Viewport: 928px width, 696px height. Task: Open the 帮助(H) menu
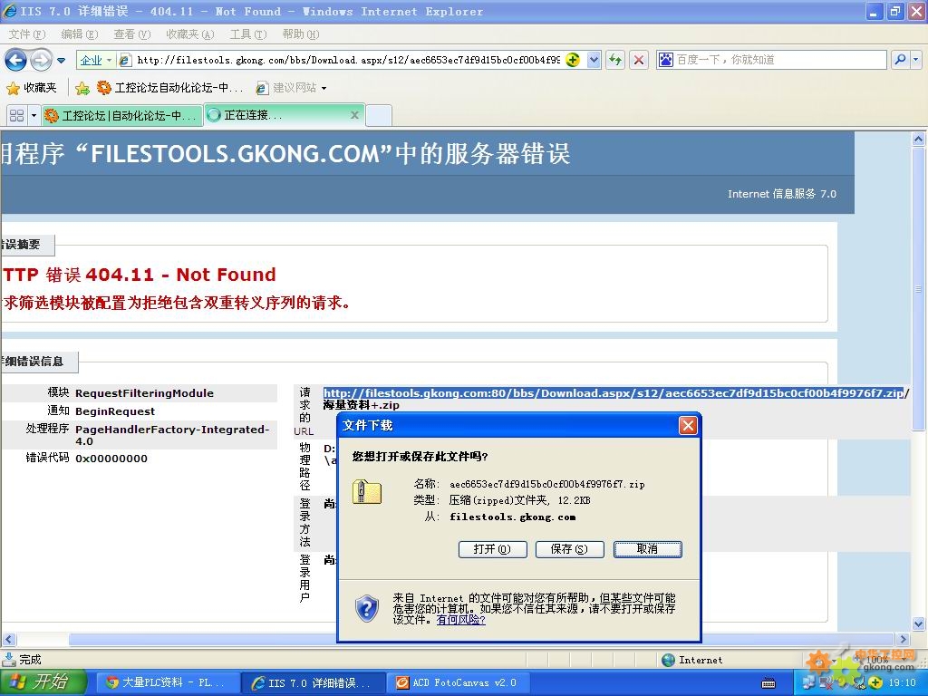point(301,34)
